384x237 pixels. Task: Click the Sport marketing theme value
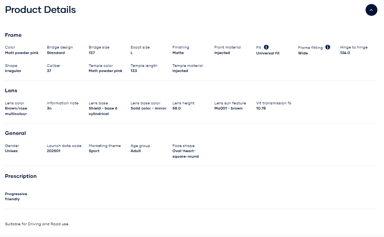coord(94,151)
